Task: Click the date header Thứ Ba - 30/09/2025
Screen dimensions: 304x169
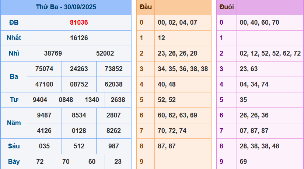Action: pos(66,7)
